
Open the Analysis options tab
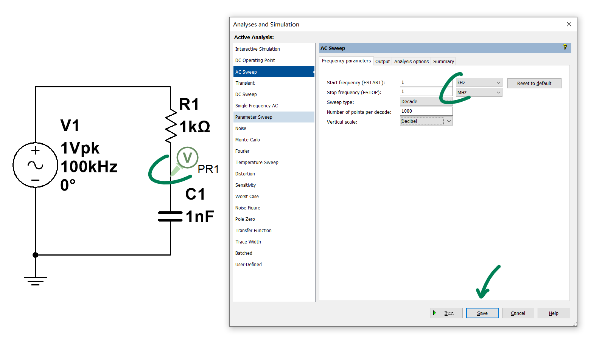tap(411, 62)
